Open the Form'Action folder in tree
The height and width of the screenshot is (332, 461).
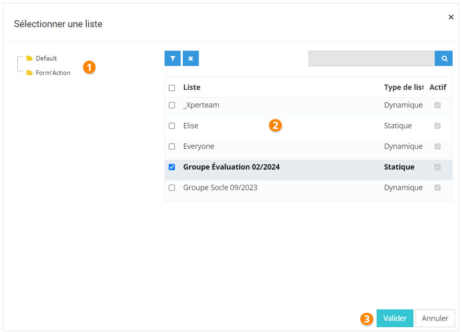click(x=53, y=73)
